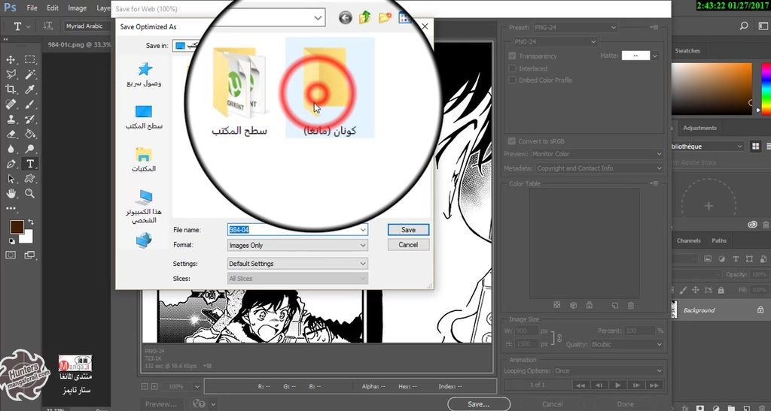
Task: Toggle the Background layer lock icon
Action: coord(760,310)
